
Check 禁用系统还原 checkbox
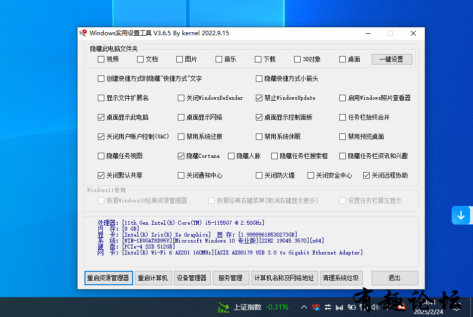[x=181, y=136]
